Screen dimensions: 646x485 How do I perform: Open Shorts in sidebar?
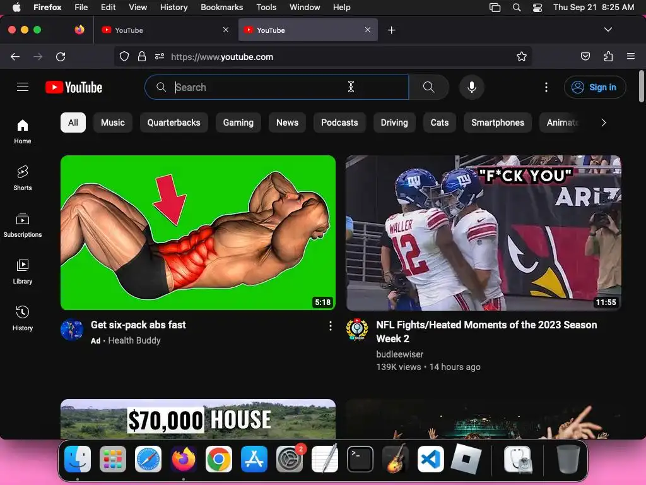[x=23, y=178]
